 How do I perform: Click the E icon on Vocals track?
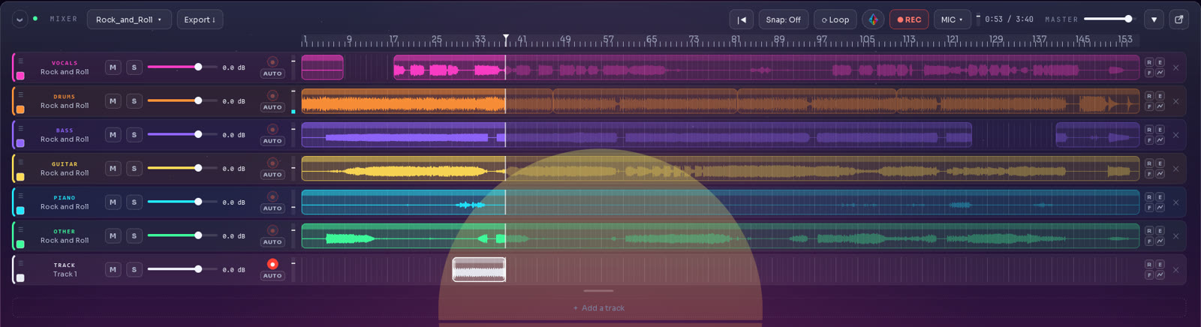[x=1160, y=62]
